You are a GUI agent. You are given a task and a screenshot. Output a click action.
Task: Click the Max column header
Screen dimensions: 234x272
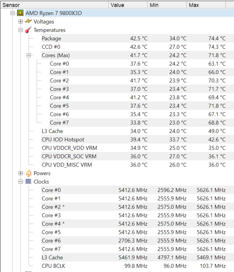point(206,5)
